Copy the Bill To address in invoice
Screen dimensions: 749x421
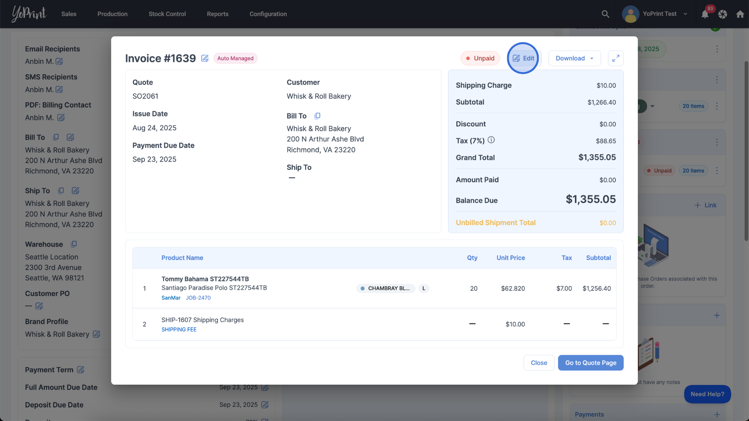click(318, 116)
